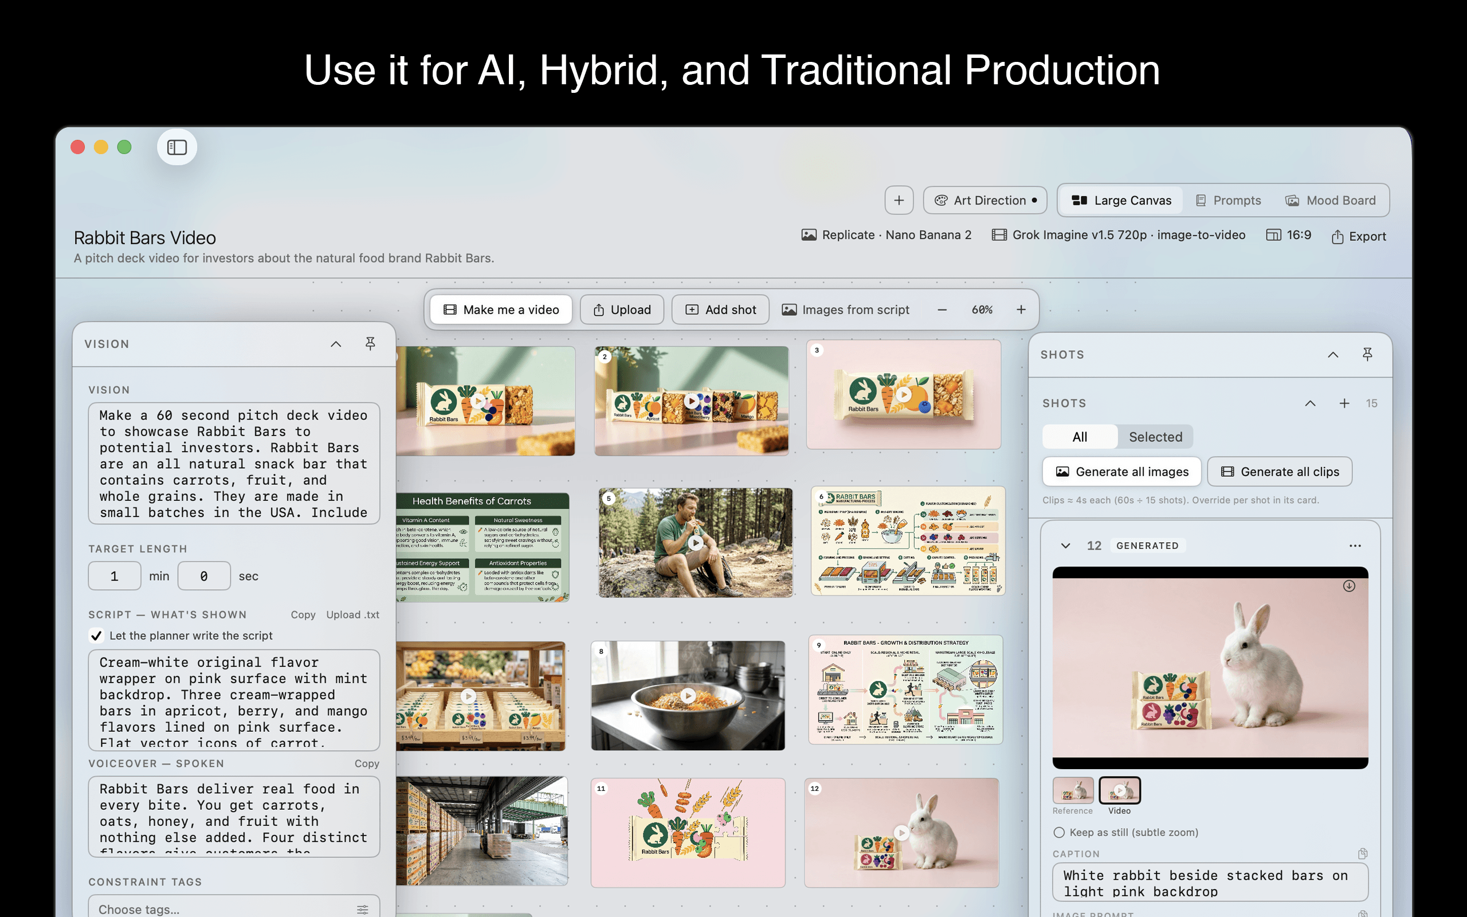The image size is (1467, 917).
Task: Export the Rabbit Bars Video project
Action: [x=1359, y=237]
